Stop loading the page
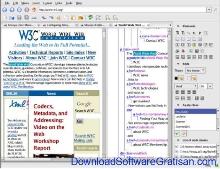This screenshot has width=220, height=169. click(x=27, y=10)
